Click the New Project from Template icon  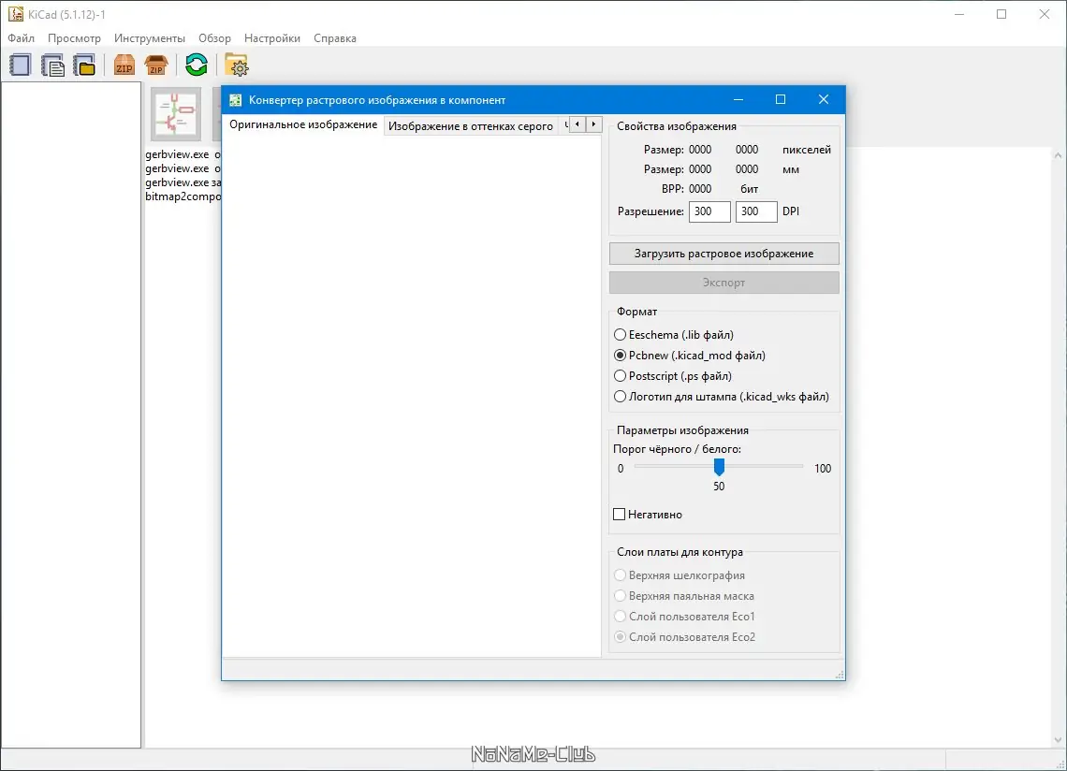pyautogui.click(x=53, y=65)
